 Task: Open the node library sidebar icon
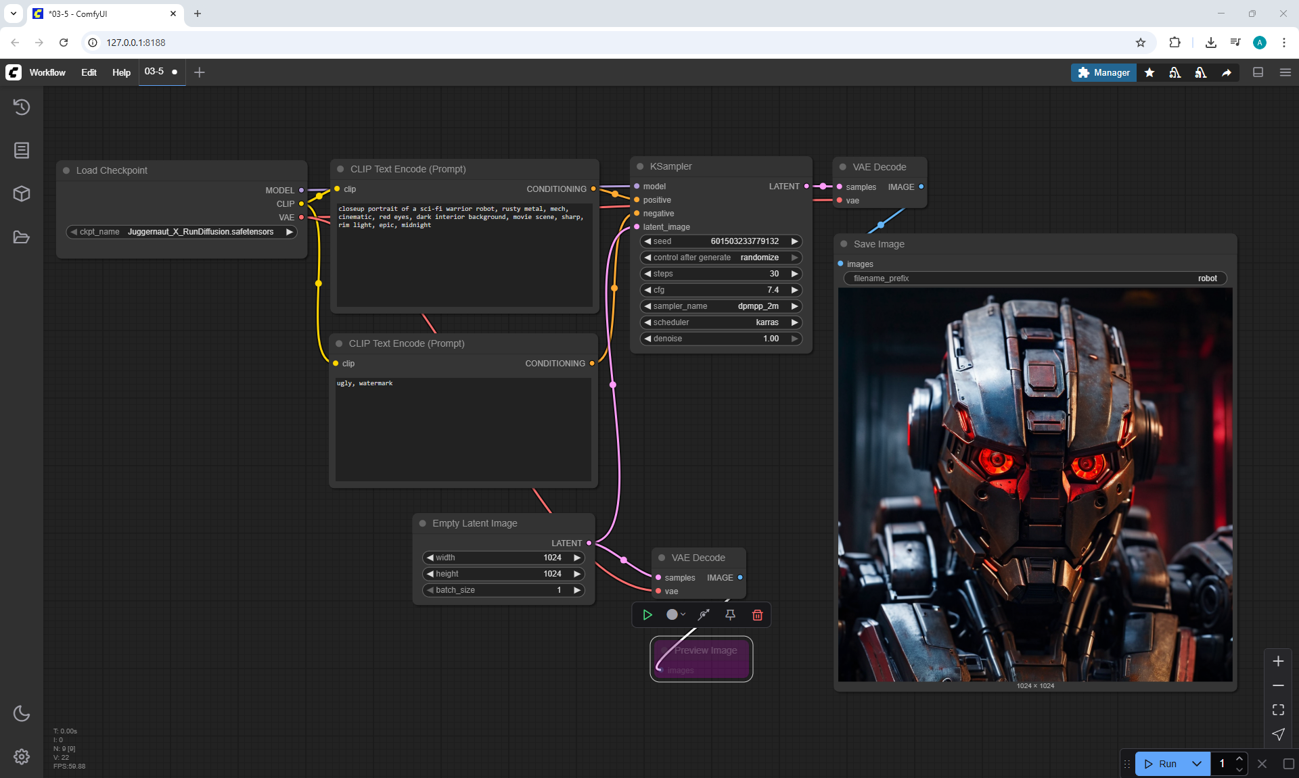(x=22, y=150)
